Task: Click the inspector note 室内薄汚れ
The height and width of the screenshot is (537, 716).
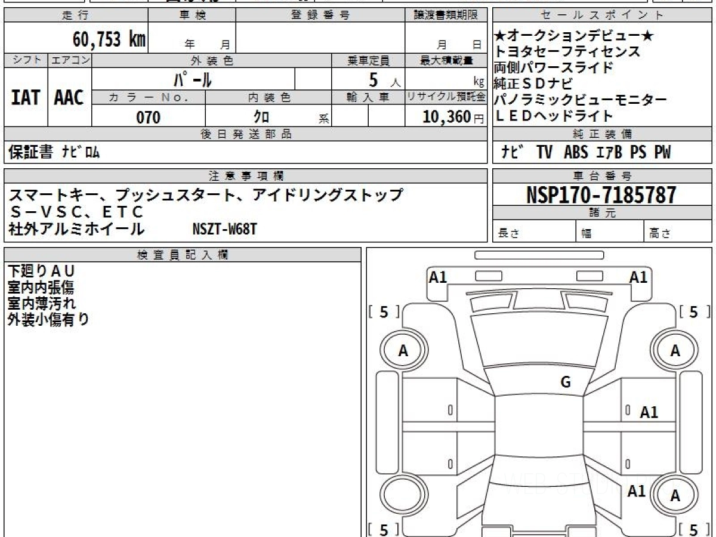Action: point(42,303)
